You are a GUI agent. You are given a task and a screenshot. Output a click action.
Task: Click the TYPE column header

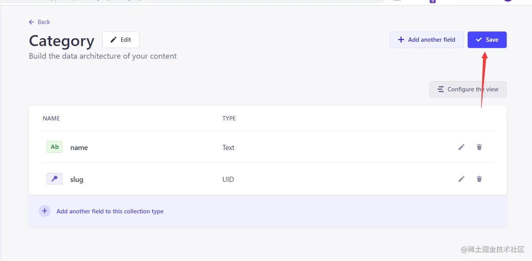[x=229, y=118]
